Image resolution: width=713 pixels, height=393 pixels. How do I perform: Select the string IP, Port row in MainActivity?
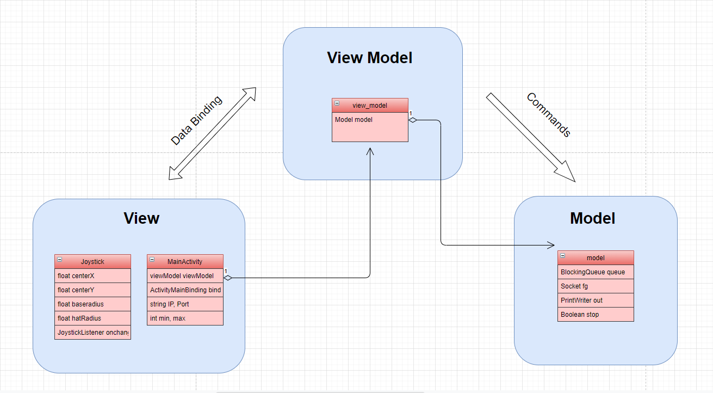[x=185, y=304]
